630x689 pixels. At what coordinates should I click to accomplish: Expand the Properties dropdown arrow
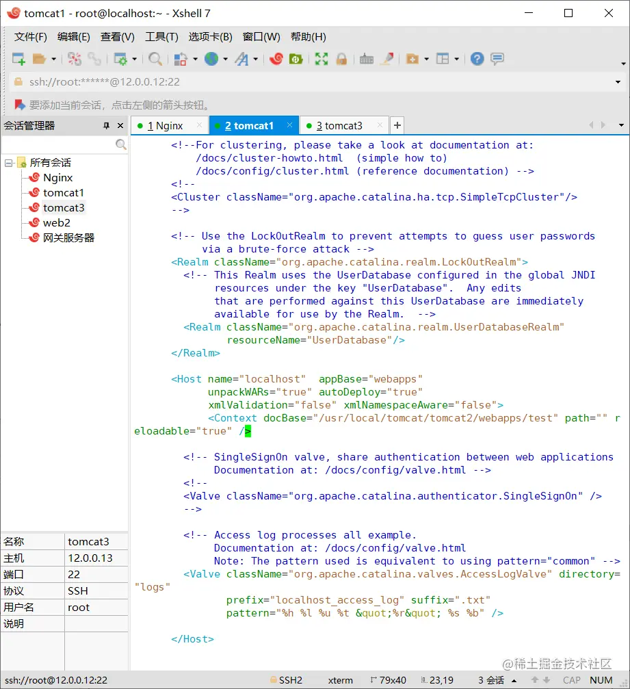pyautogui.click(x=135, y=59)
